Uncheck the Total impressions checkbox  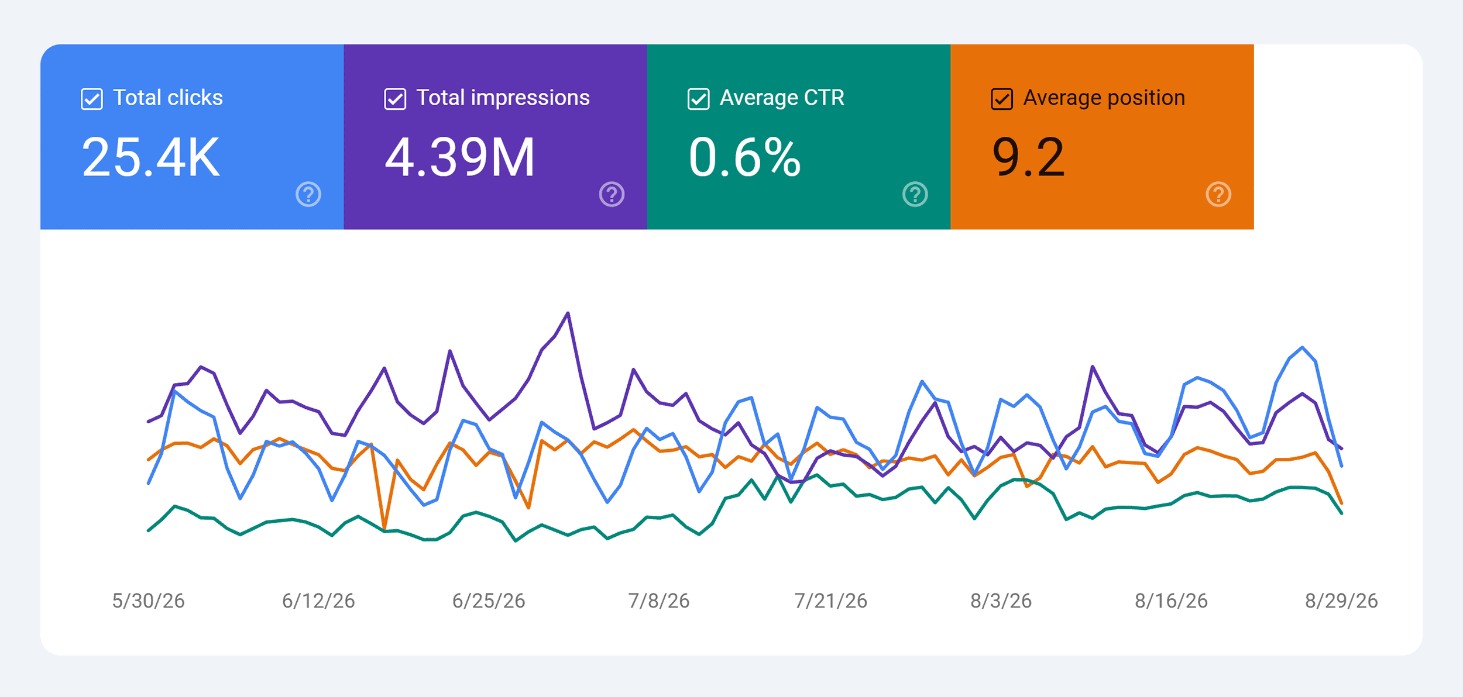395,99
